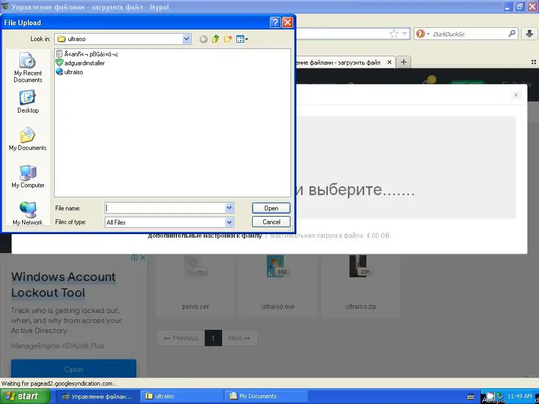Viewport: 539px width, 404px height.
Task: Click the bookmark star in address bar
Action: pos(394,34)
